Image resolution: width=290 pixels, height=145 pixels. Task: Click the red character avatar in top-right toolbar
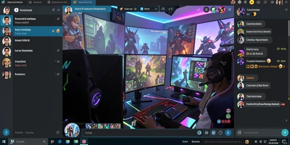[x=233, y=2]
